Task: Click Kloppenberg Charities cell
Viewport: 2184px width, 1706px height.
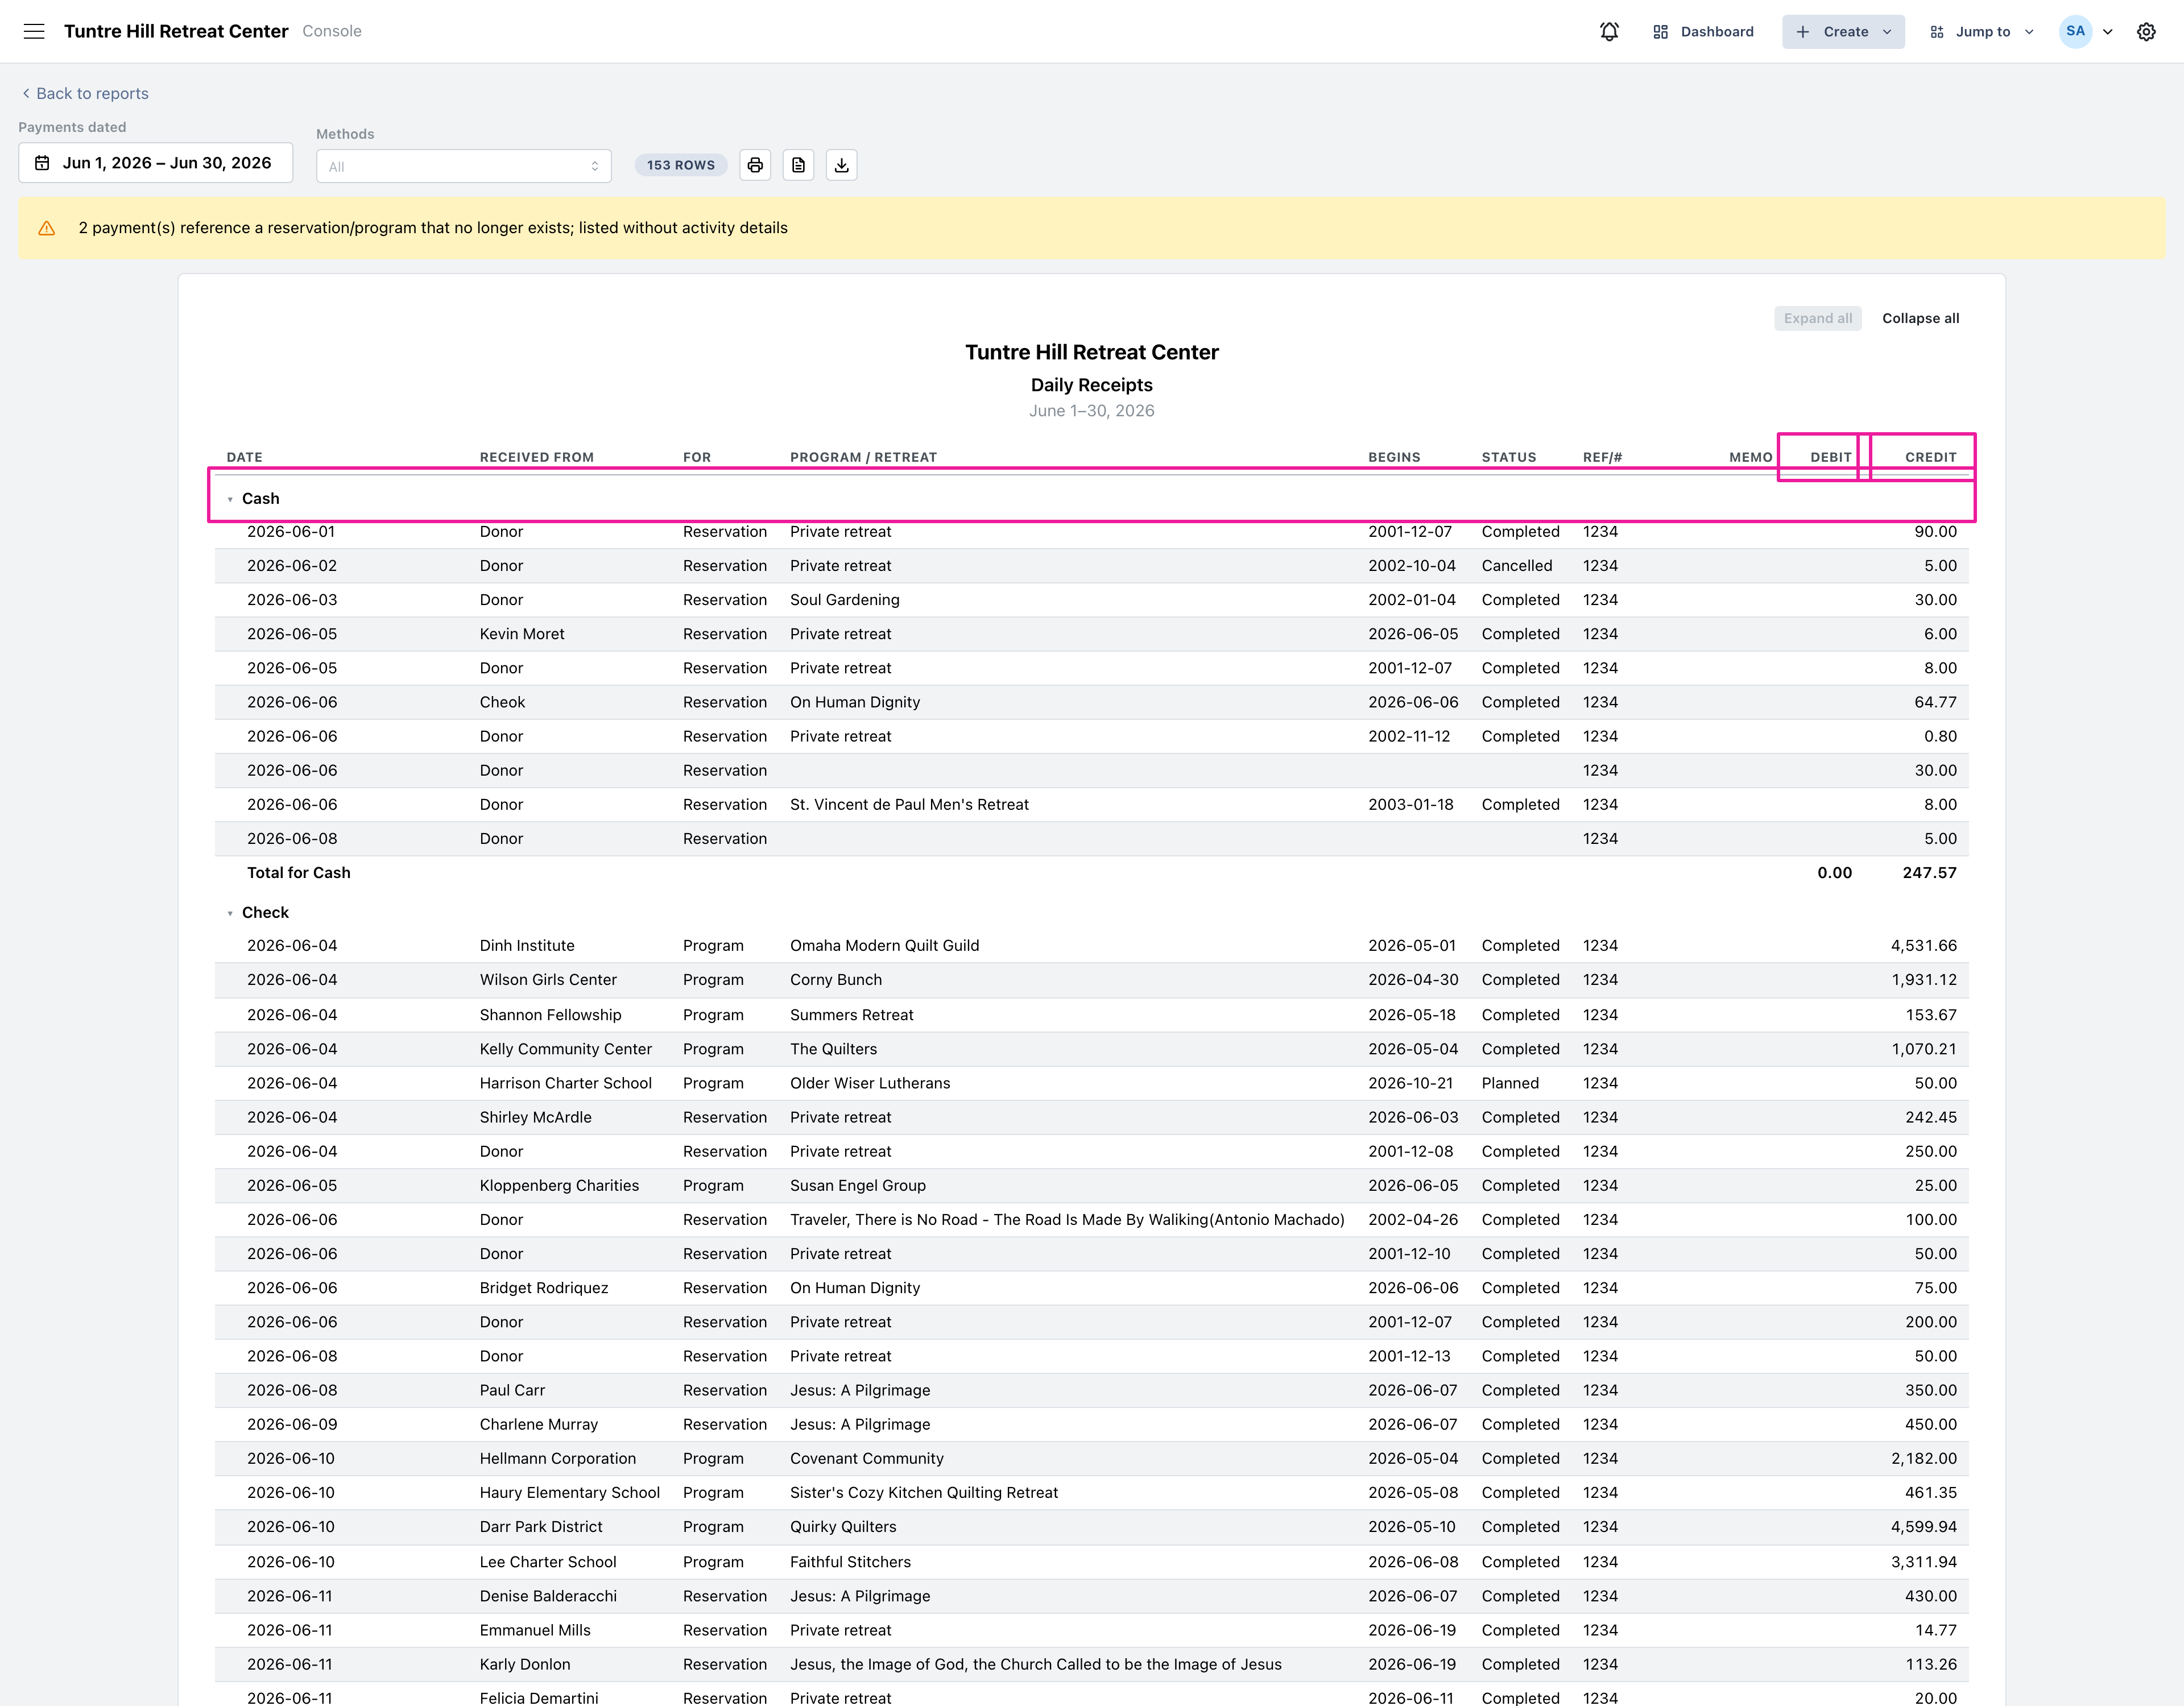Action: 559,1186
